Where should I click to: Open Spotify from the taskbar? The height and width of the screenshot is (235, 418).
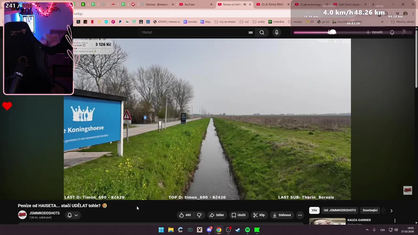coord(247,230)
